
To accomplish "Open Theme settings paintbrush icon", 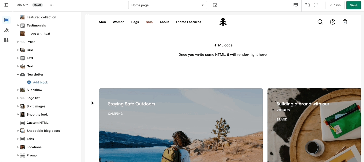I will [x=6, y=30].
